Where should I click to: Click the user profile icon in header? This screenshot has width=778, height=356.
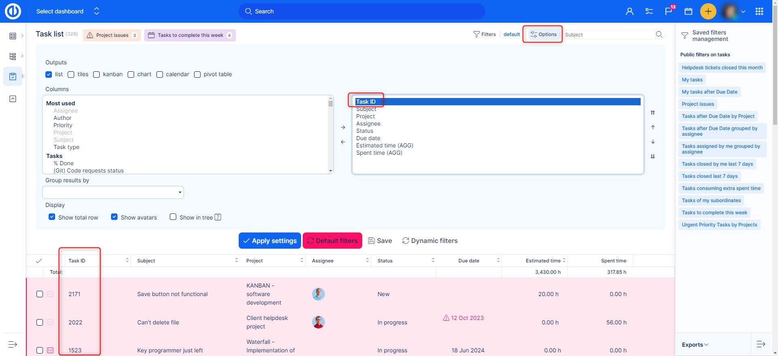coord(629,11)
